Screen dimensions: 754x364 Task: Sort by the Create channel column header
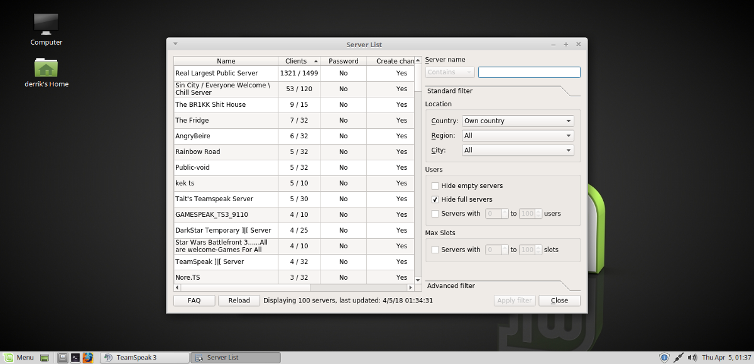(391, 61)
